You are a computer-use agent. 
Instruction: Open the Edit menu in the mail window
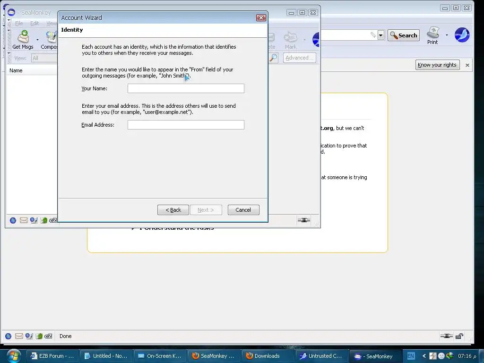point(34,23)
